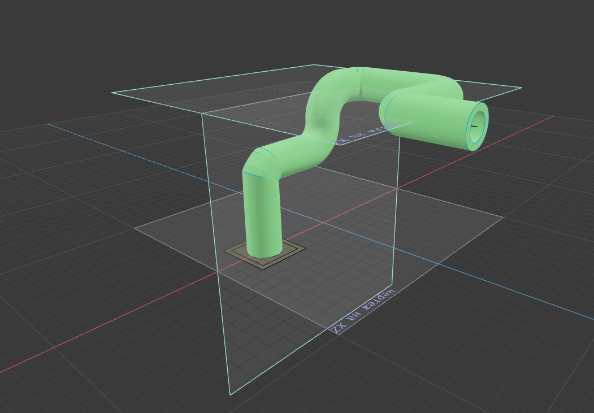Select the lower elbow bend of the pipe
This screenshot has width=594, height=413.
261,163
